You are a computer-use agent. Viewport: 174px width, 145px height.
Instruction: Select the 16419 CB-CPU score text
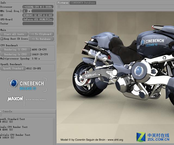pyautogui.click(x=40, y=54)
